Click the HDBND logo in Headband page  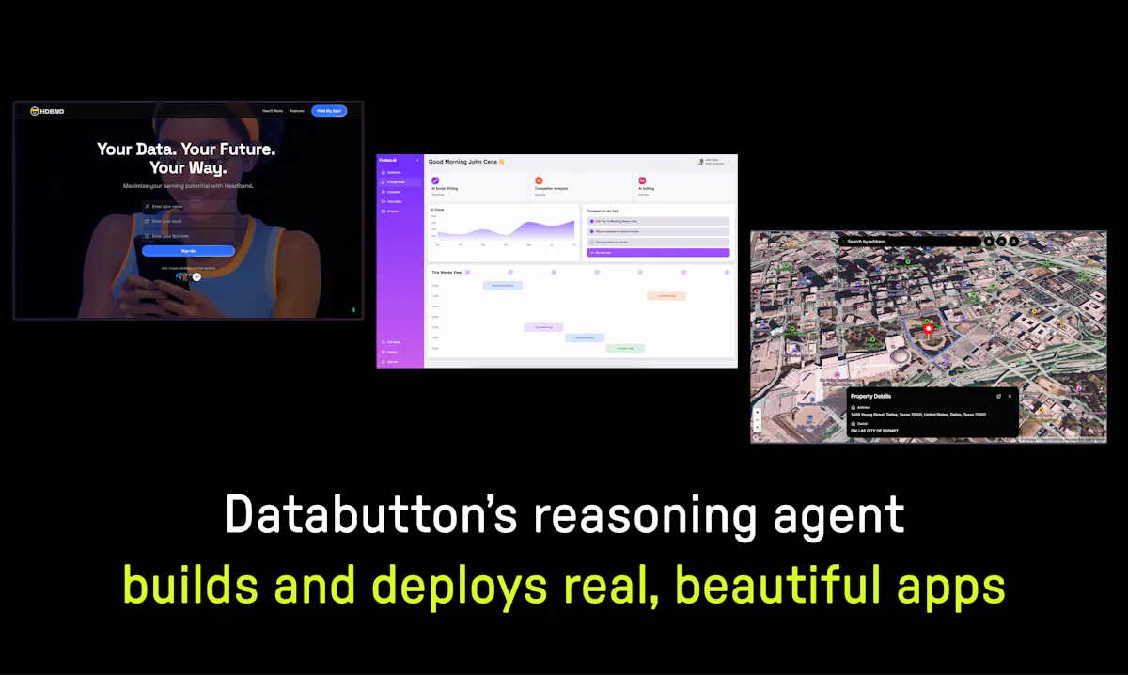tap(47, 111)
